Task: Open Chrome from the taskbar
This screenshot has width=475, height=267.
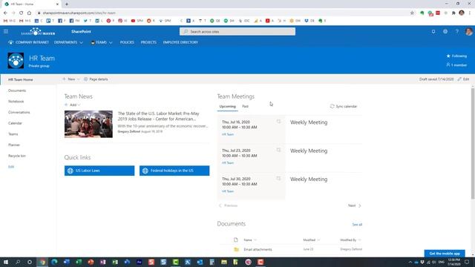Action: [42, 262]
